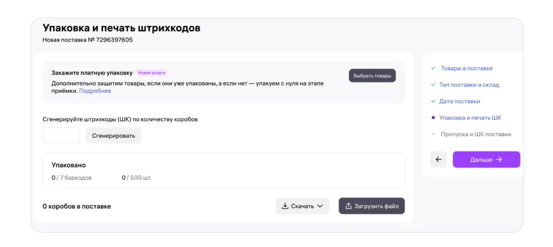
Task: Select the Упаковка и печать ШК step
Action: click(470, 118)
